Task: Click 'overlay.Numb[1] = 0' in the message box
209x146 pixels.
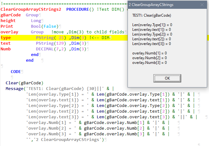Action: (x=150, y=53)
